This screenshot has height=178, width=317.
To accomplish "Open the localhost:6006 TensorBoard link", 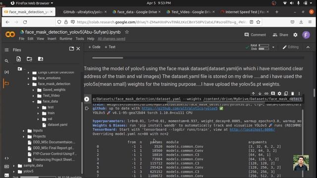I will pos(252,130).
